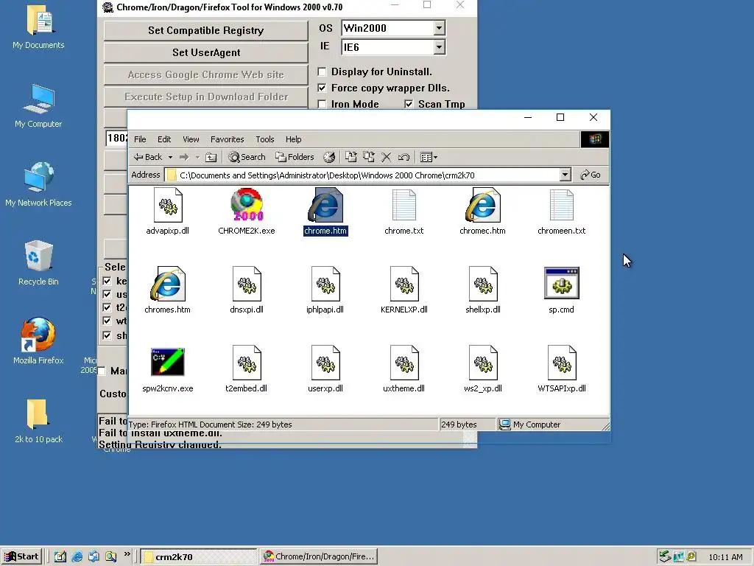
Task: Open the OS Win2000 dropdown
Action: click(x=439, y=28)
